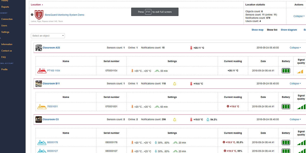
Task: Open the Classroom C3 object link
Action: tap(50, 119)
